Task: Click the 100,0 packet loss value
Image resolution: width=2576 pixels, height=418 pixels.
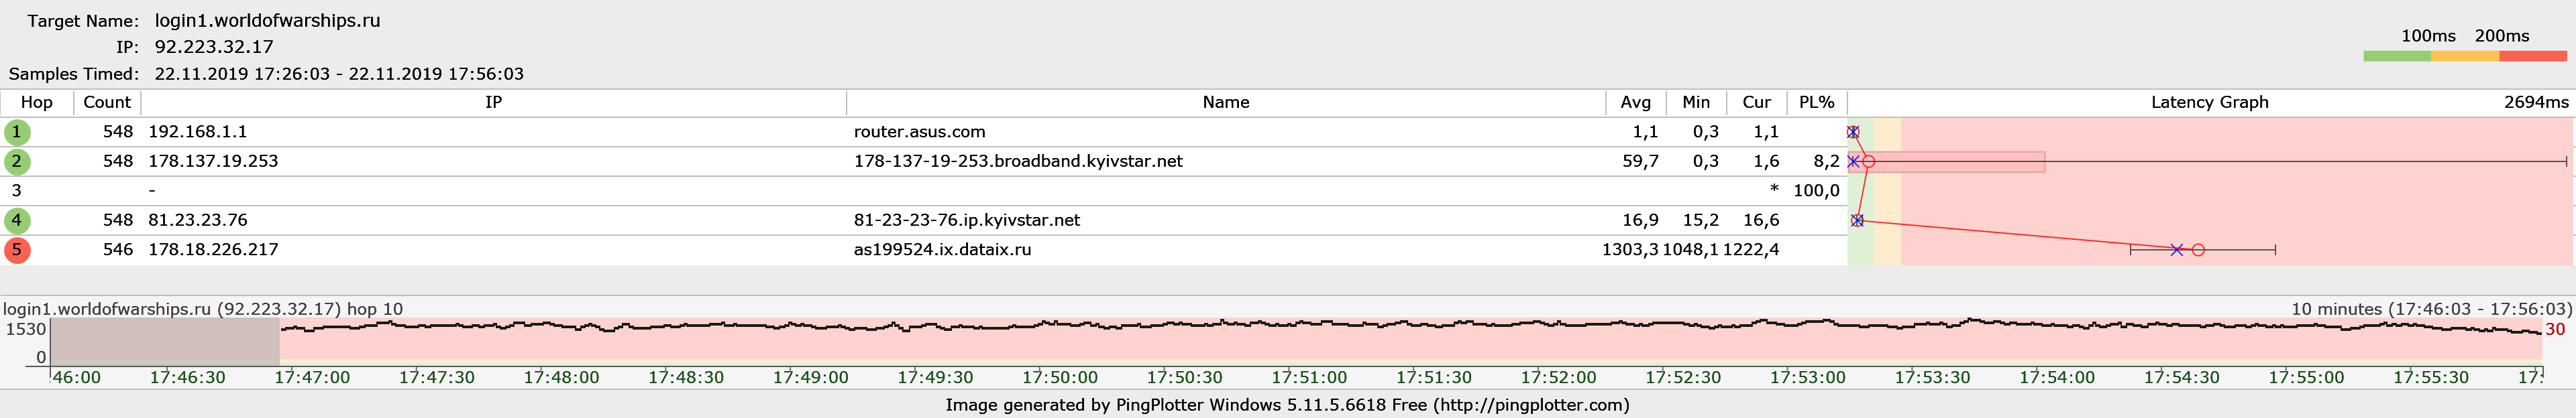Action: (1816, 190)
